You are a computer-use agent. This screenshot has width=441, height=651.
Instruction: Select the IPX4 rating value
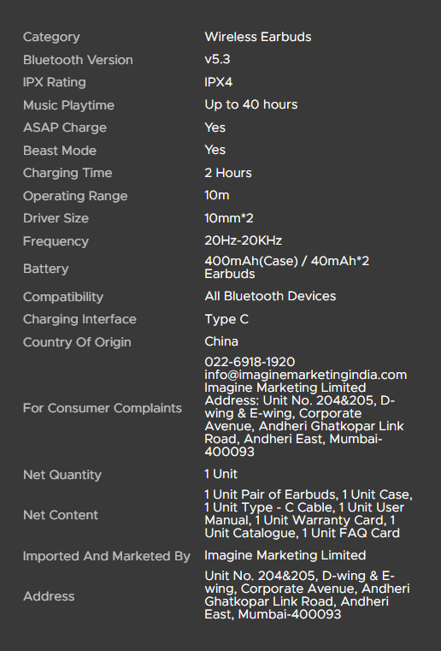pos(218,82)
